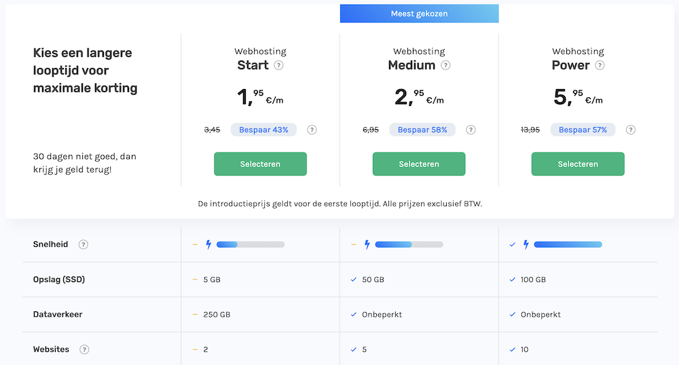Click the Start plan speed bar
679x365 pixels.
[251, 245]
